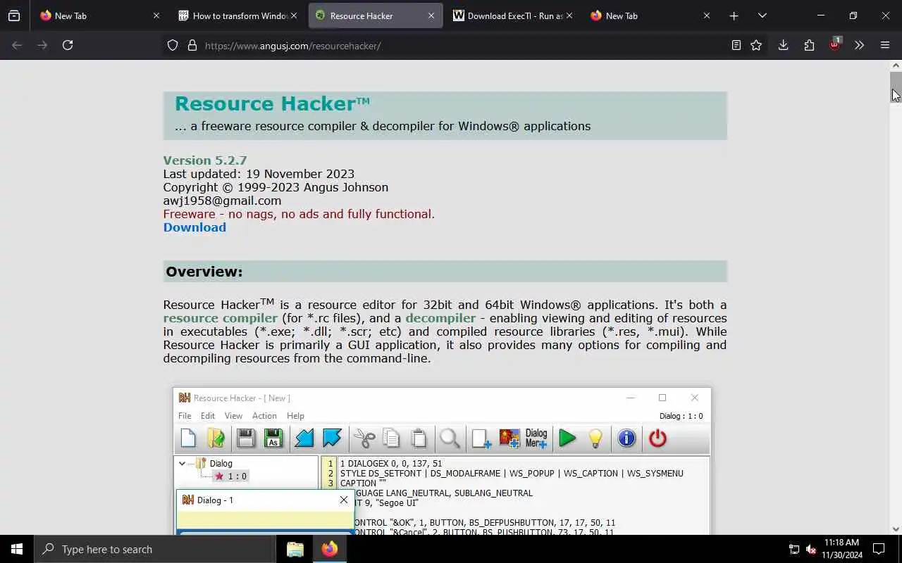
Task: Click the Edit menu in screenshot
Action: 208,416
